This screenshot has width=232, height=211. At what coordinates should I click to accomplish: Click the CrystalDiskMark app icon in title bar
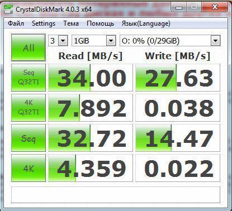point(8,9)
